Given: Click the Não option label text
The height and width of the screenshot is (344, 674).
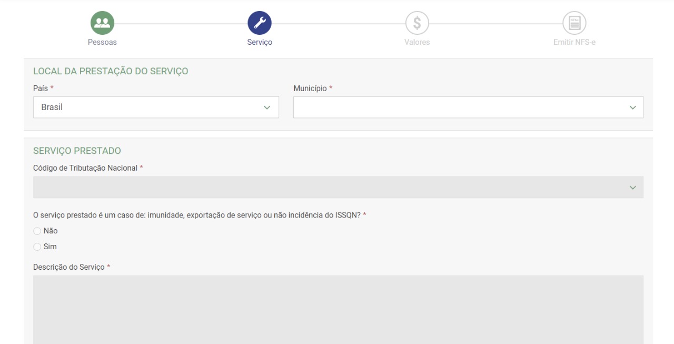Looking at the screenshot, I should point(51,231).
